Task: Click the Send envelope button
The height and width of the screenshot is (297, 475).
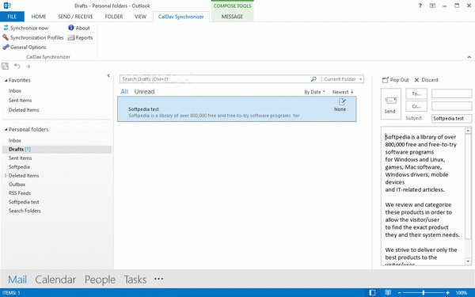Action: point(390,104)
